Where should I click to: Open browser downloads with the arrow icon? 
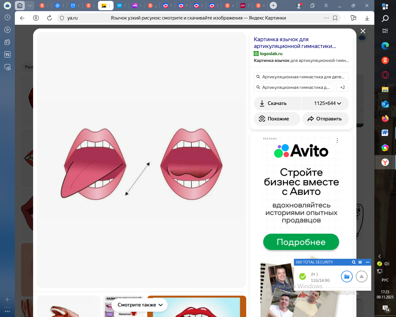(x=367, y=18)
